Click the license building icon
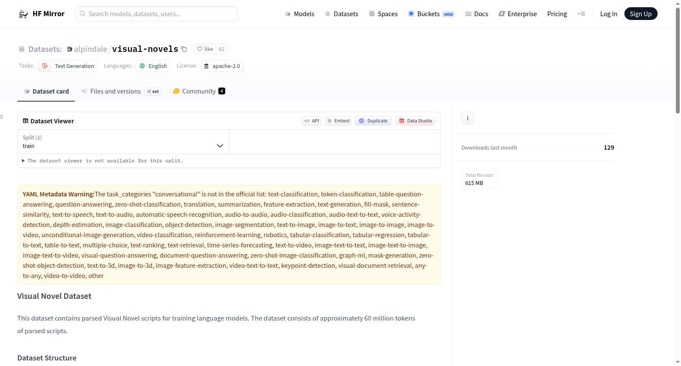The image size is (681, 366). (x=206, y=66)
